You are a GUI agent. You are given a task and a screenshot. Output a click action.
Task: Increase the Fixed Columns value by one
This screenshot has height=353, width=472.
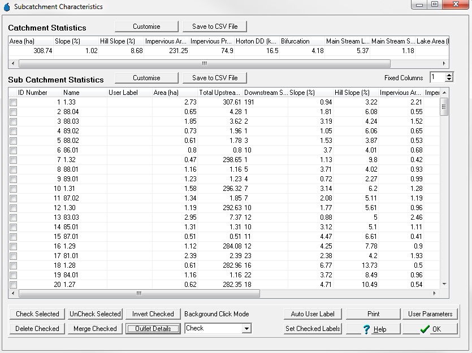tap(449, 75)
